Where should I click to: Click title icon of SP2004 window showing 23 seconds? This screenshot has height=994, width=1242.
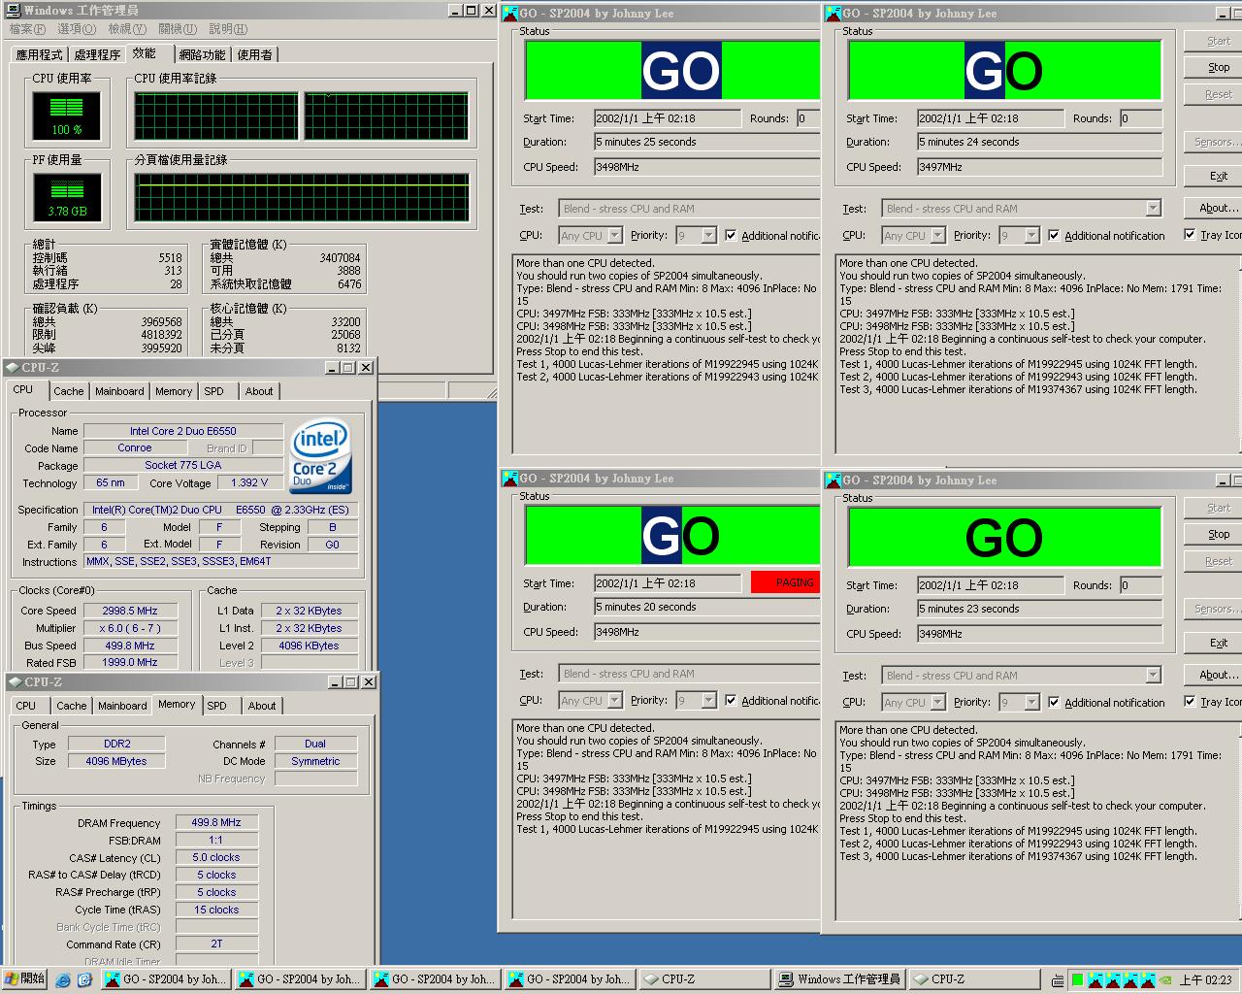point(833,480)
